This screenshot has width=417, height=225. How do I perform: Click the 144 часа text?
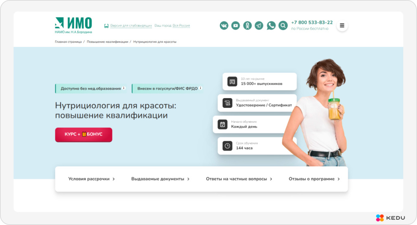point(244,148)
